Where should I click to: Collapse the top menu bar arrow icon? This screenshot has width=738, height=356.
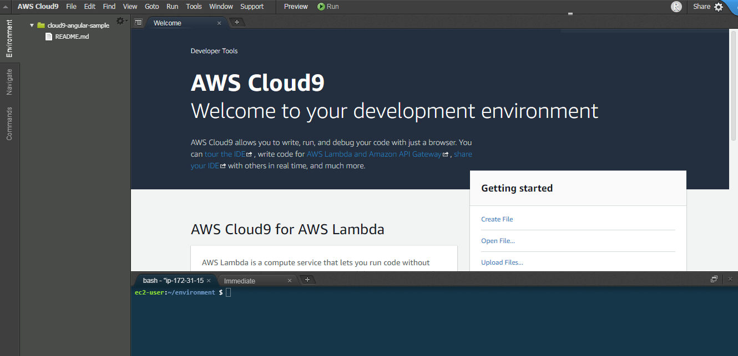click(6, 7)
